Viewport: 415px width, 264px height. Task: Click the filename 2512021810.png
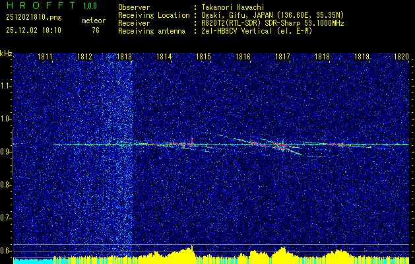tap(34, 18)
